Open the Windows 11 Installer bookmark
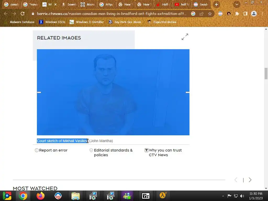Image resolution: width=268 pixels, height=201 pixels. pyautogui.click(x=87, y=22)
